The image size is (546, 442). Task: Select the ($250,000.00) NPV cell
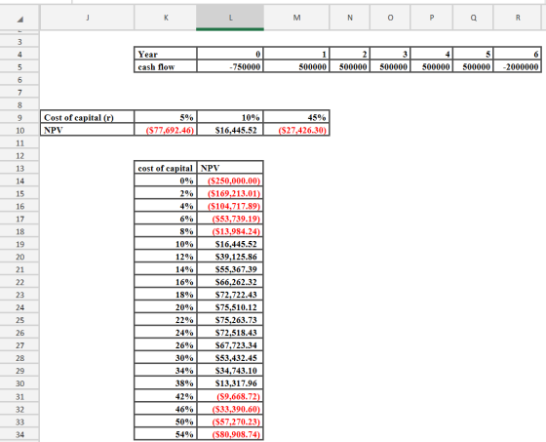point(230,181)
